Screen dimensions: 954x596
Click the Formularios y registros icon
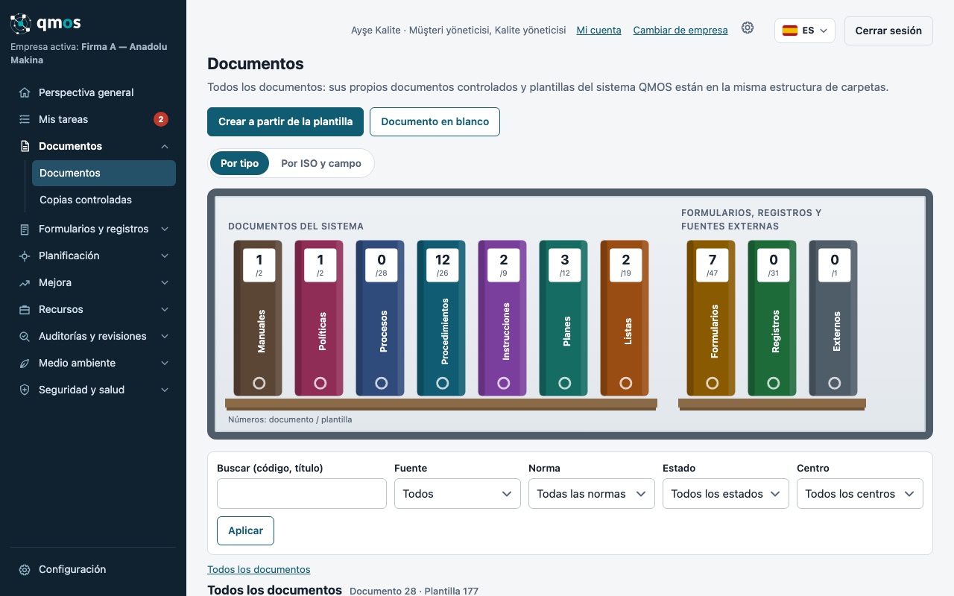(x=25, y=229)
